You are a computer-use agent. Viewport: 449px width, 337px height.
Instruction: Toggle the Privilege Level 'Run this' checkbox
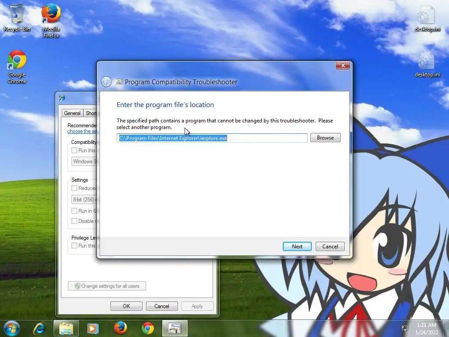pyautogui.click(x=74, y=246)
